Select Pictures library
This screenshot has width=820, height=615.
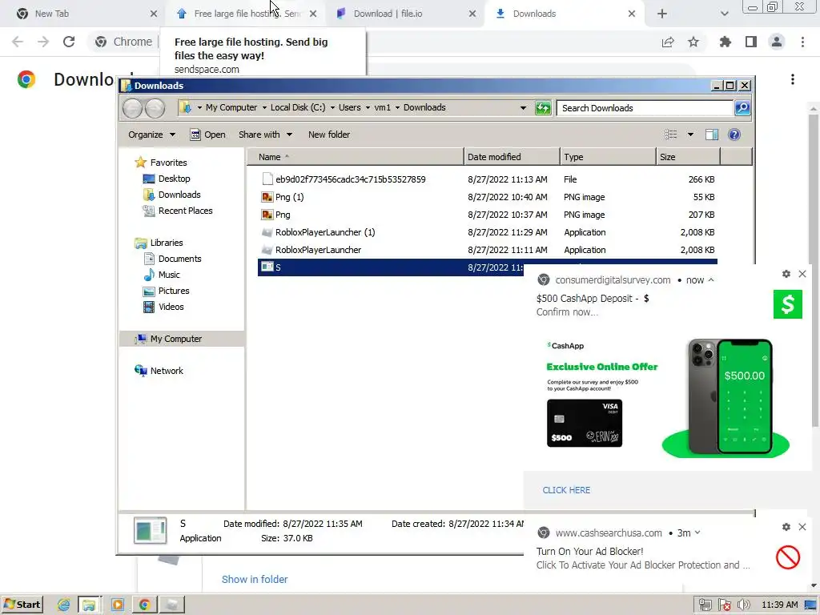point(166,291)
